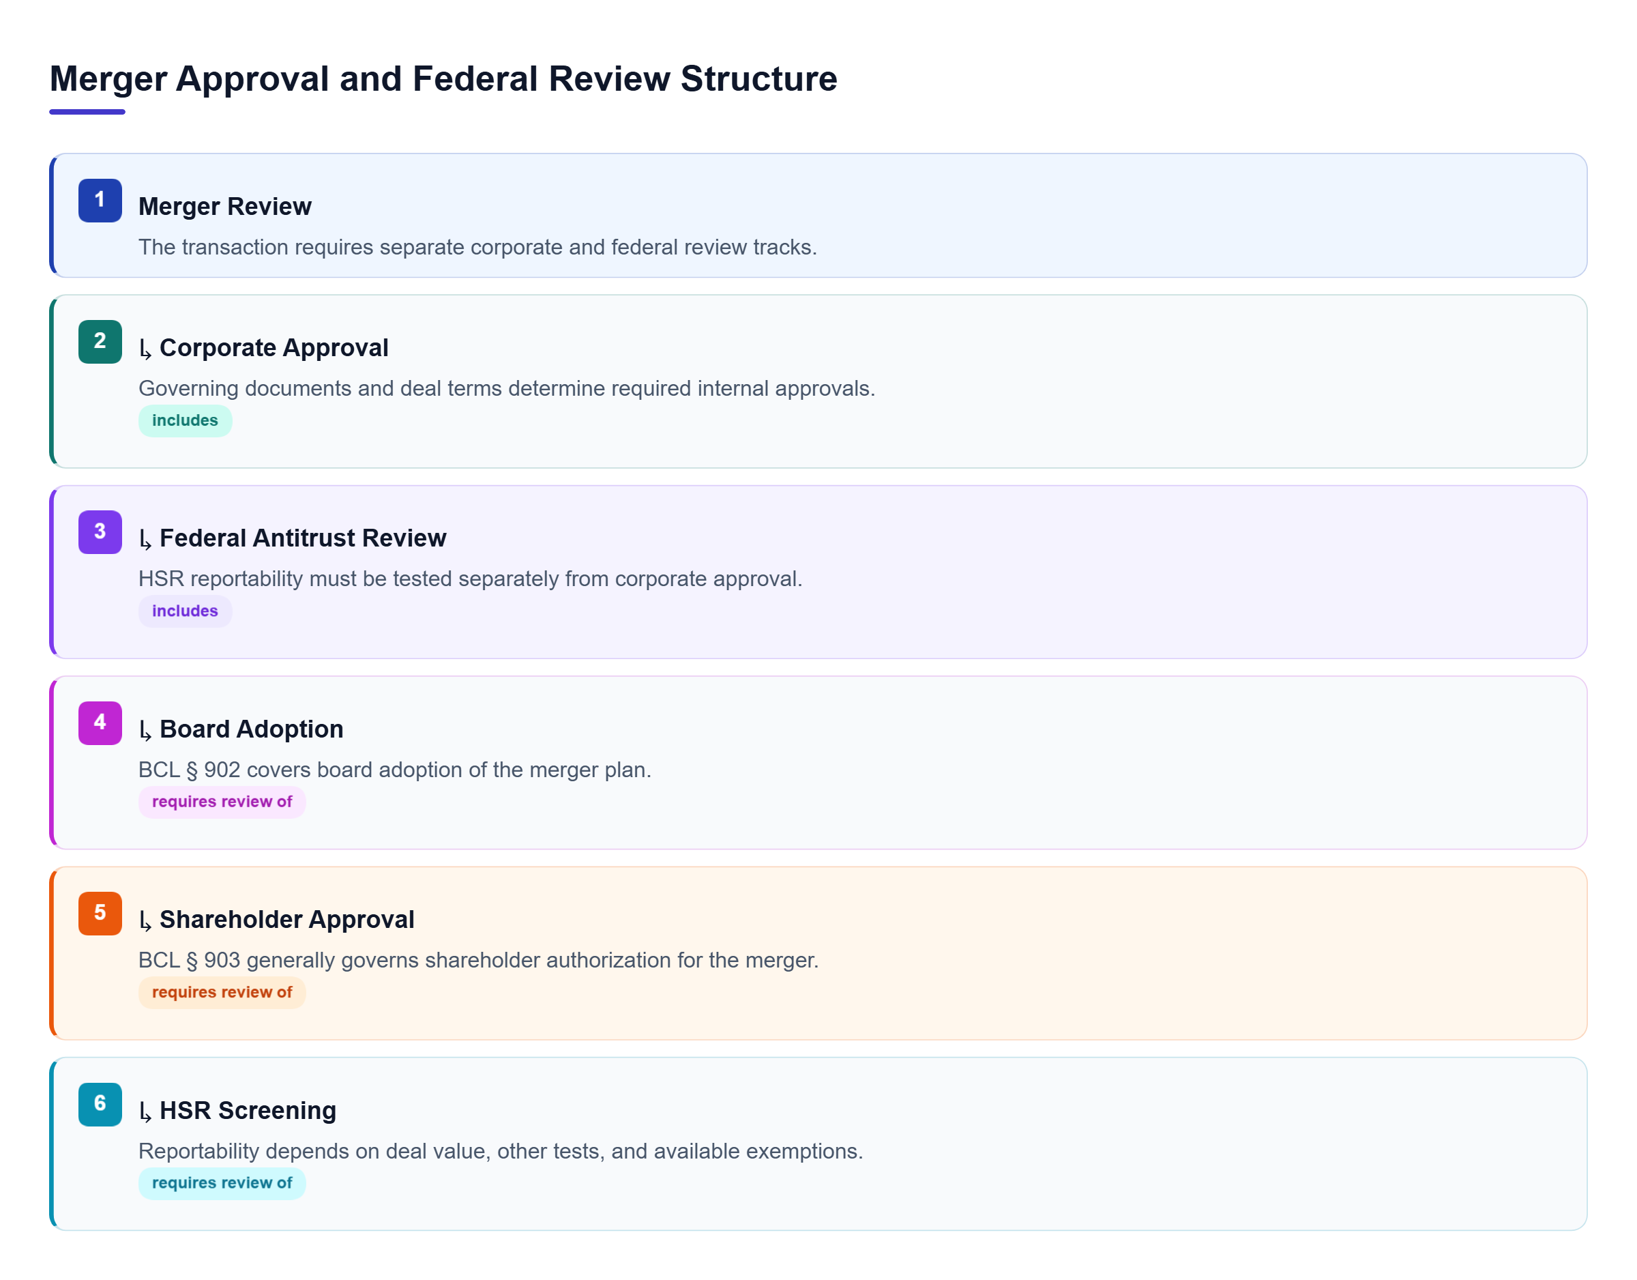Click the child arrow beside HSR Screening
1637x1280 pixels.
click(145, 1111)
